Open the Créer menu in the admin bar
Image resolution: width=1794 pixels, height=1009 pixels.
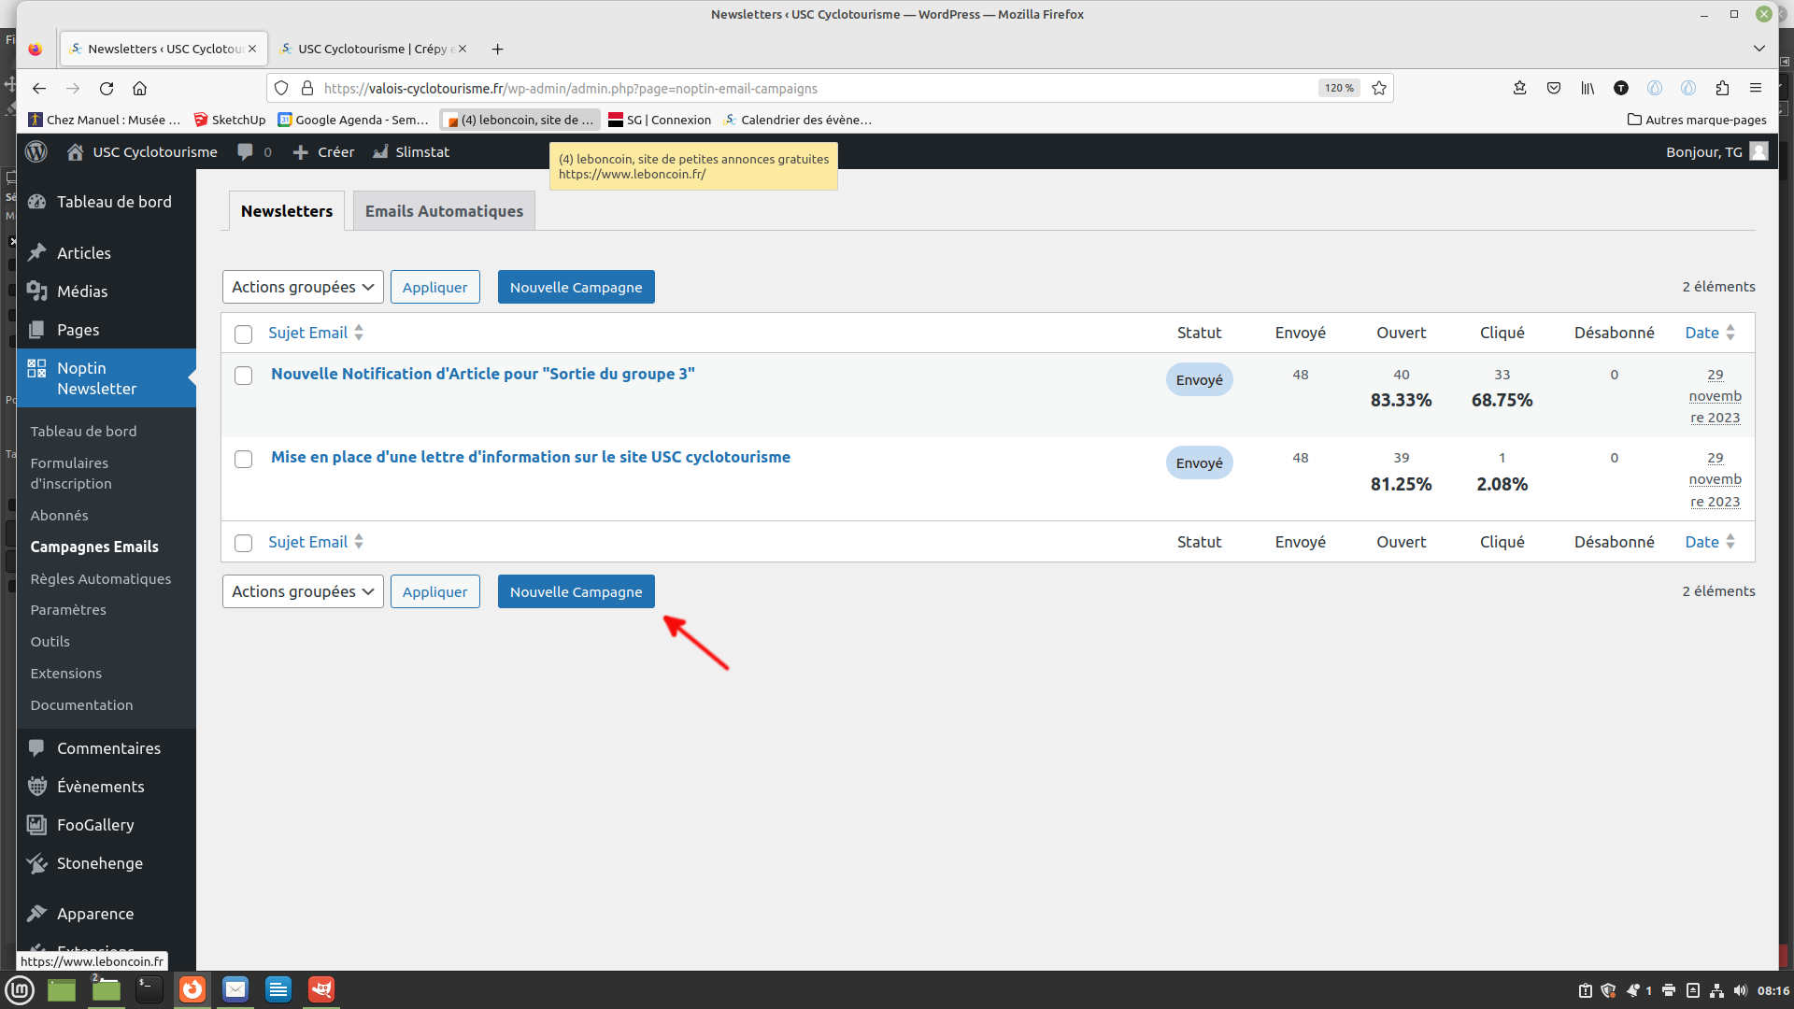tap(323, 151)
